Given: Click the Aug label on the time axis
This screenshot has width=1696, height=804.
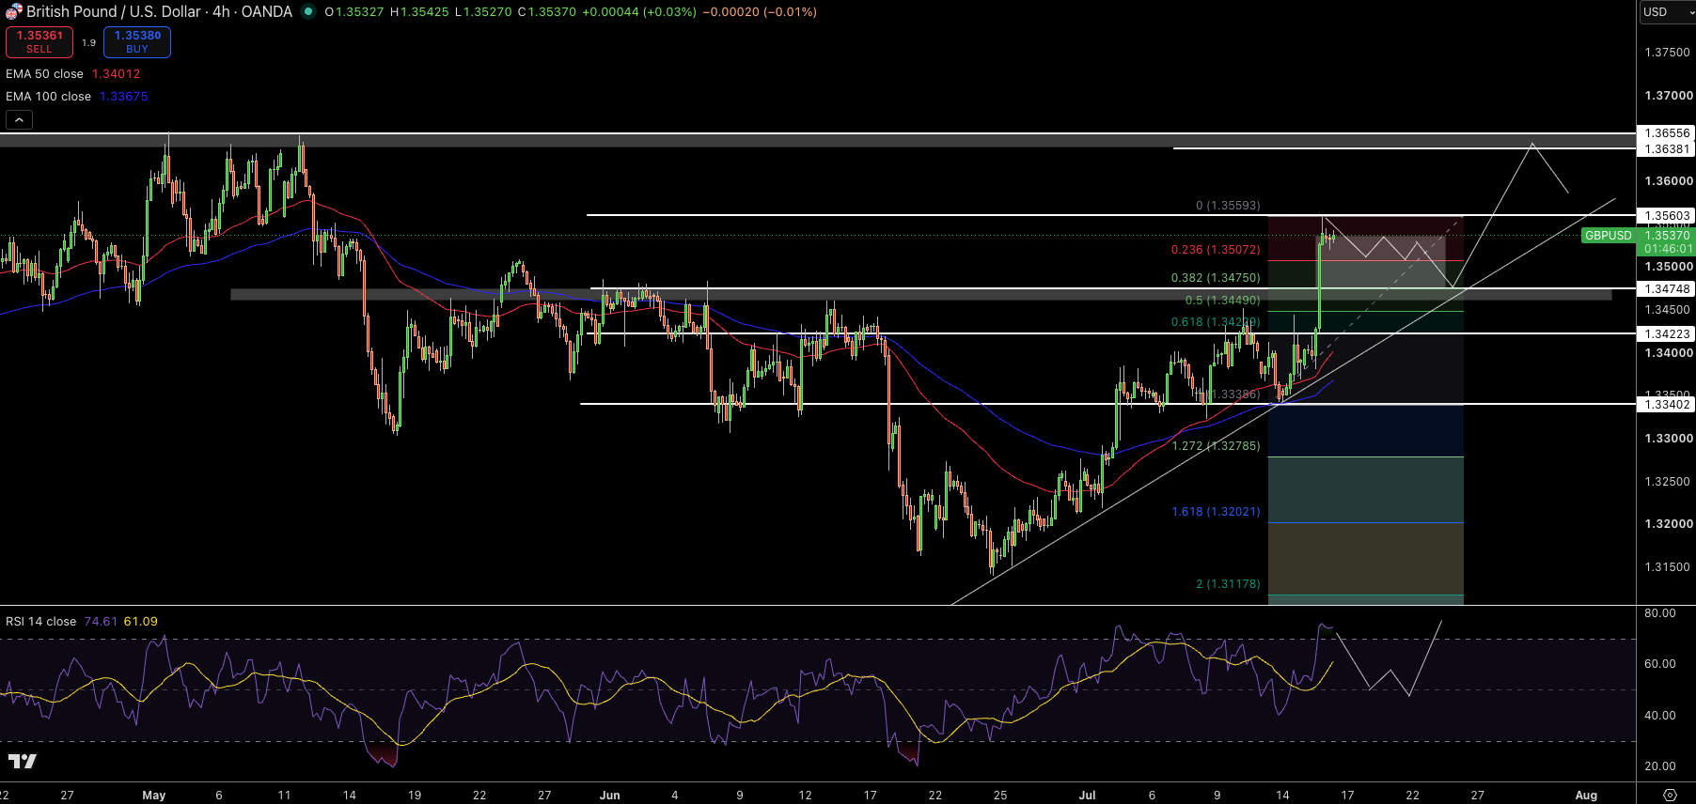Looking at the screenshot, I should (x=1586, y=796).
